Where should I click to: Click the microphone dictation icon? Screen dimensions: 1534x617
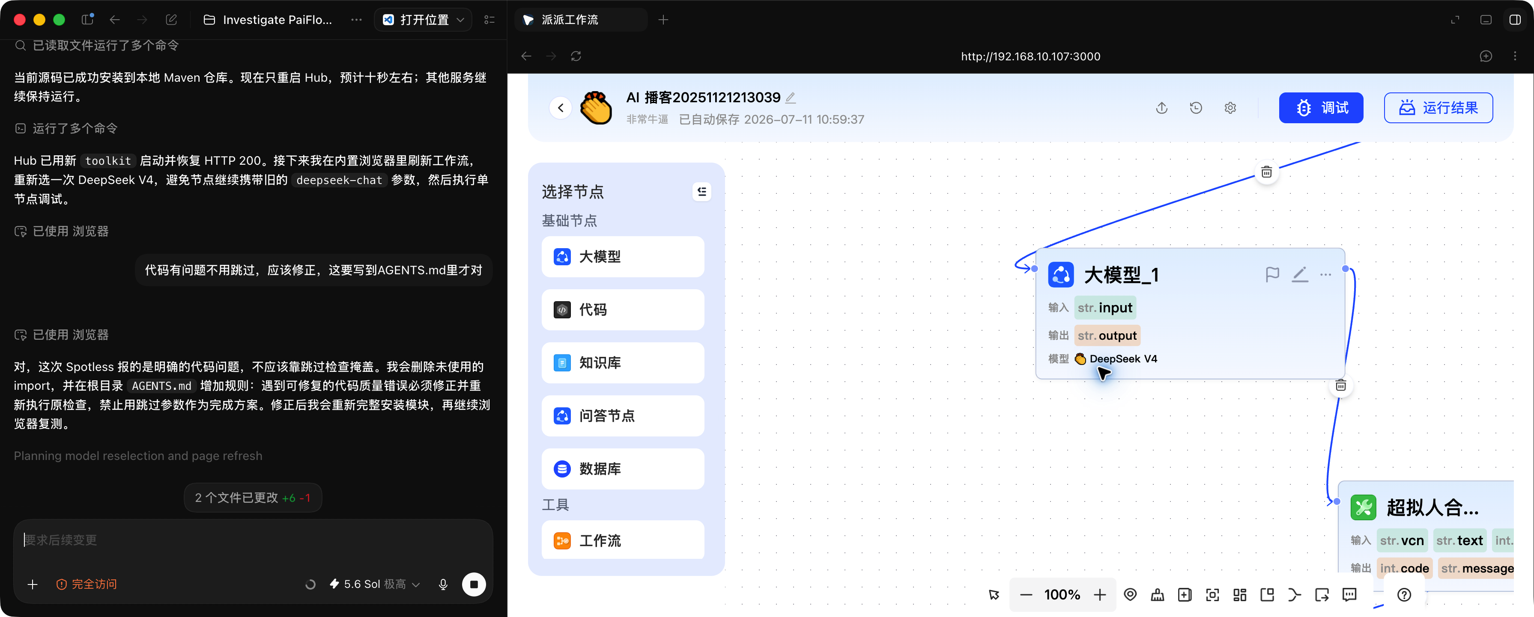coord(443,584)
